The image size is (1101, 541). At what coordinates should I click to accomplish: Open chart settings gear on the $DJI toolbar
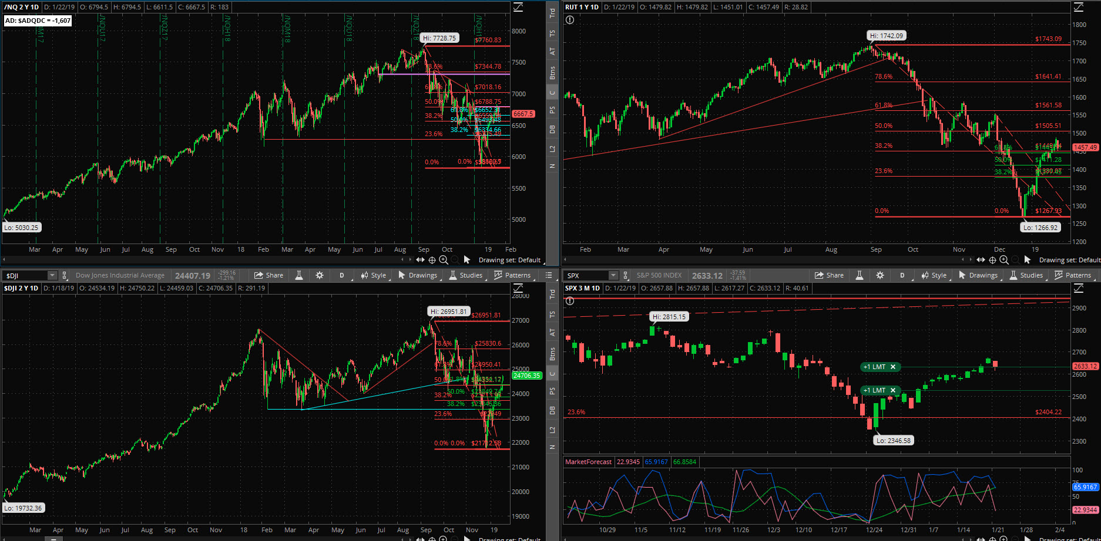320,275
